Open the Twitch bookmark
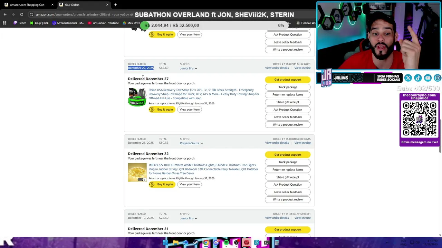Image resolution: width=442 pixels, height=248 pixels. (x=20, y=23)
